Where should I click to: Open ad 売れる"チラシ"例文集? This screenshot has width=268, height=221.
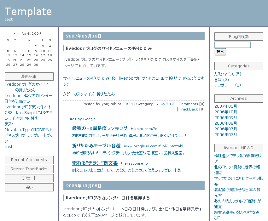(95, 163)
